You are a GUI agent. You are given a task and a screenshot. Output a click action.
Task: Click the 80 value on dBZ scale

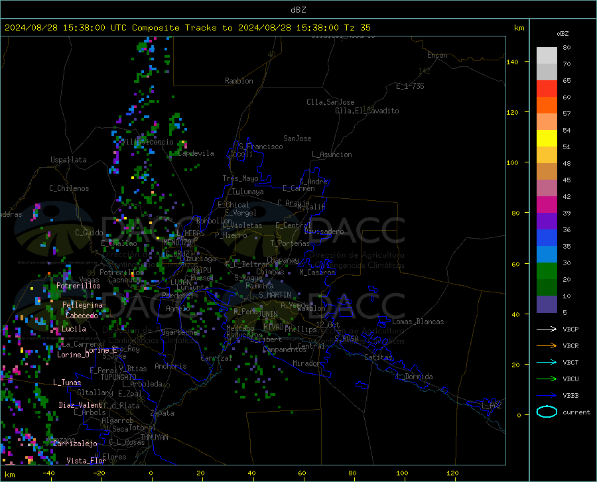(x=566, y=48)
